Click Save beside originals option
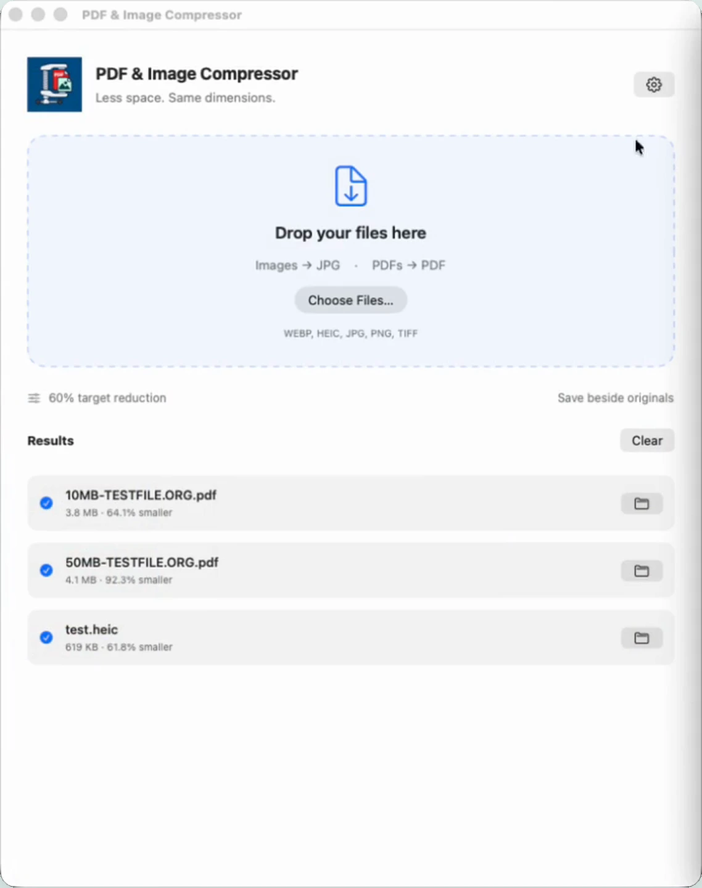Image resolution: width=702 pixels, height=888 pixels. pyautogui.click(x=616, y=398)
